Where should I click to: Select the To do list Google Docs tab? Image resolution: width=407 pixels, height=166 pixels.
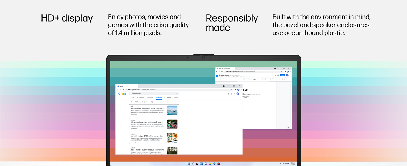225,68
